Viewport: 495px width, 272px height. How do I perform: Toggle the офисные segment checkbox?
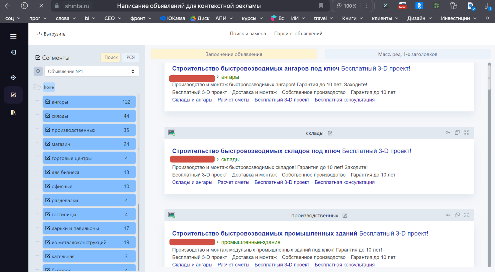48,186
